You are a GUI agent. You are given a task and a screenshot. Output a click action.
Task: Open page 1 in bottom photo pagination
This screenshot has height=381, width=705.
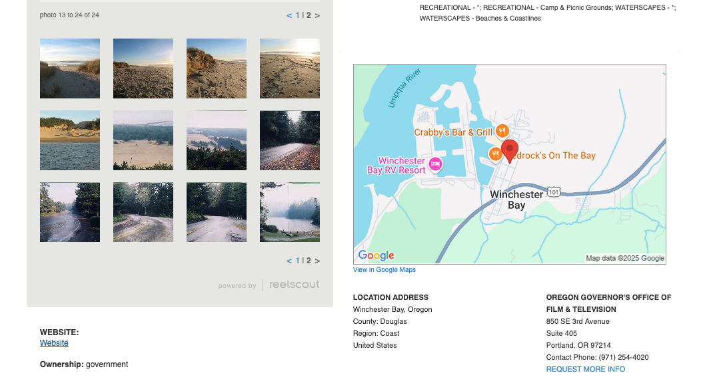click(x=298, y=261)
